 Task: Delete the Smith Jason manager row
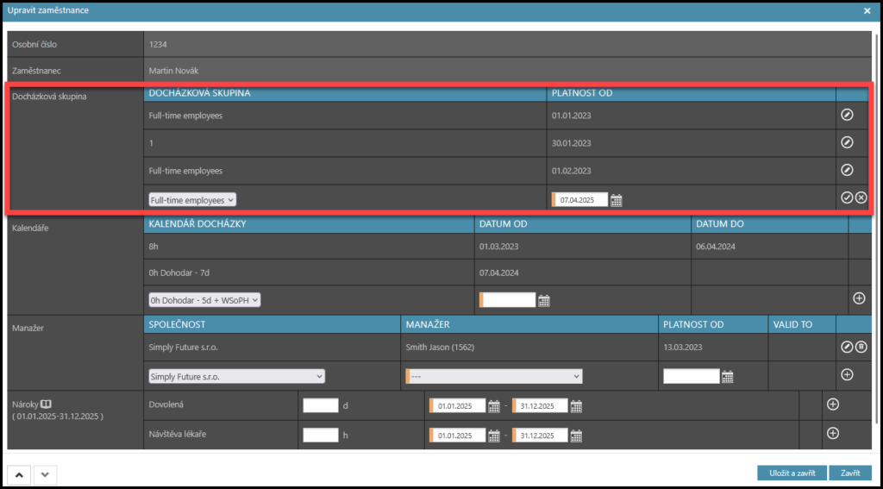click(861, 347)
